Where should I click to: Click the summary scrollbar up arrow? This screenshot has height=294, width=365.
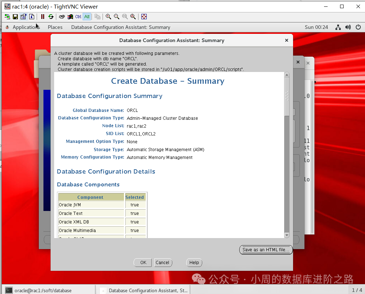click(287, 75)
